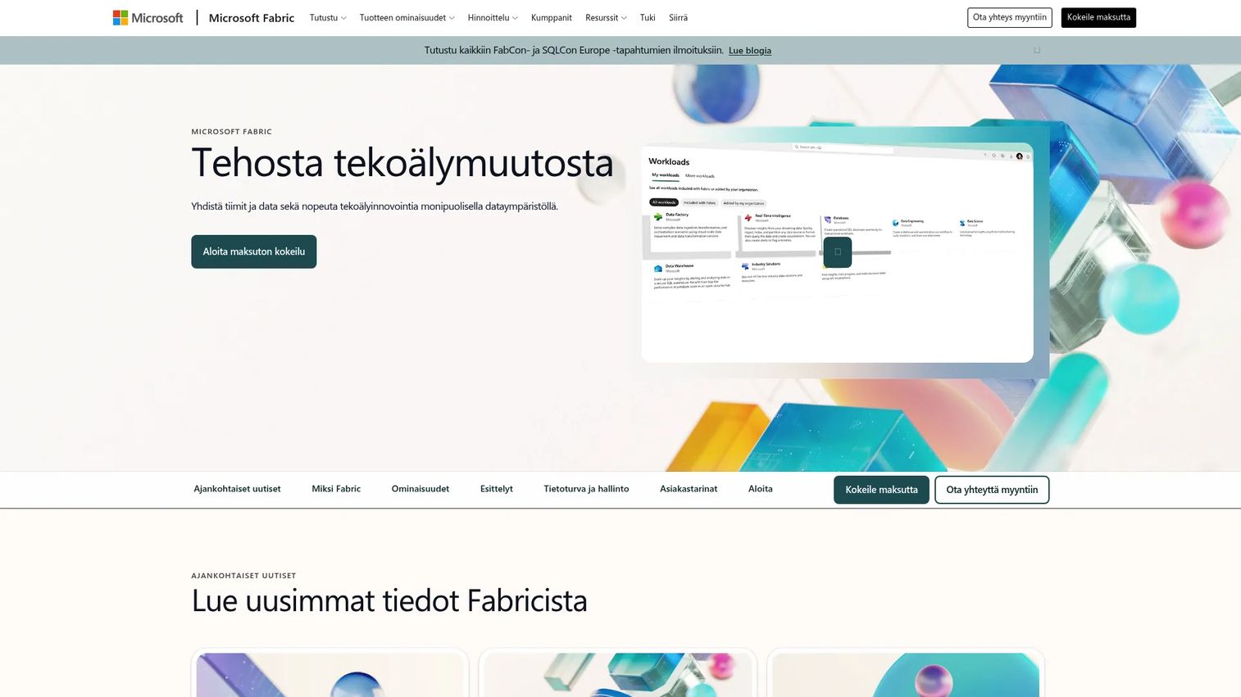Image resolution: width=1241 pixels, height=697 pixels.
Task: Select the Asiakastarinat section tab
Action: tap(689, 489)
